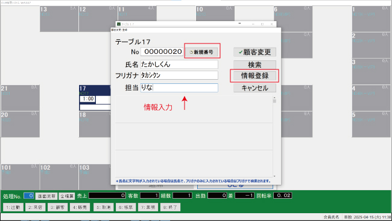Image resolution: width=392 pixels, height=221 pixels.
Task: Open the 4:販売 menu button
Action: tap(80, 207)
